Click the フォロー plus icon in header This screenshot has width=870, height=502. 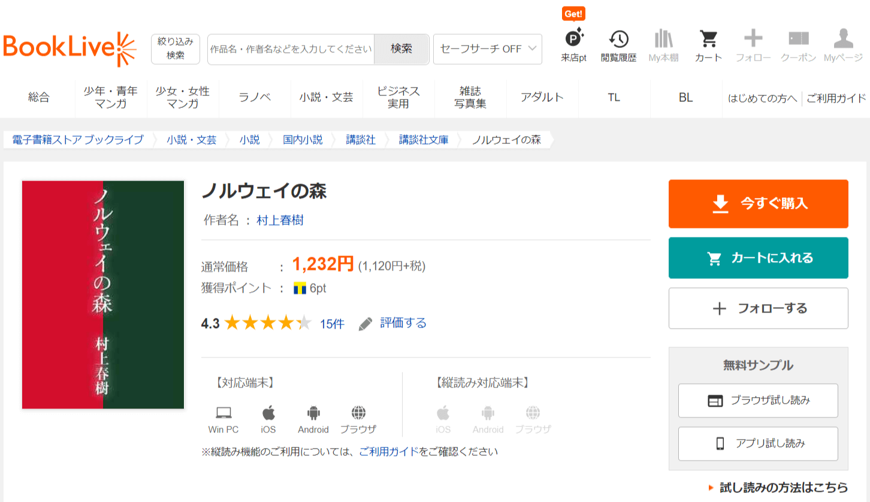pyautogui.click(x=753, y=46)
